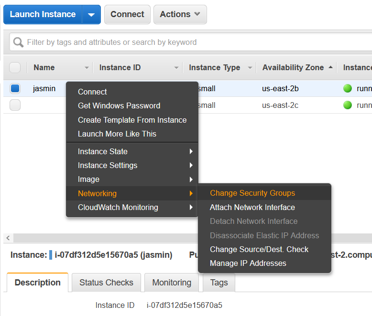The image size is (372, 316).
Task: Click the Connect button in the toolbar
Action: click(x=127, y=14)
